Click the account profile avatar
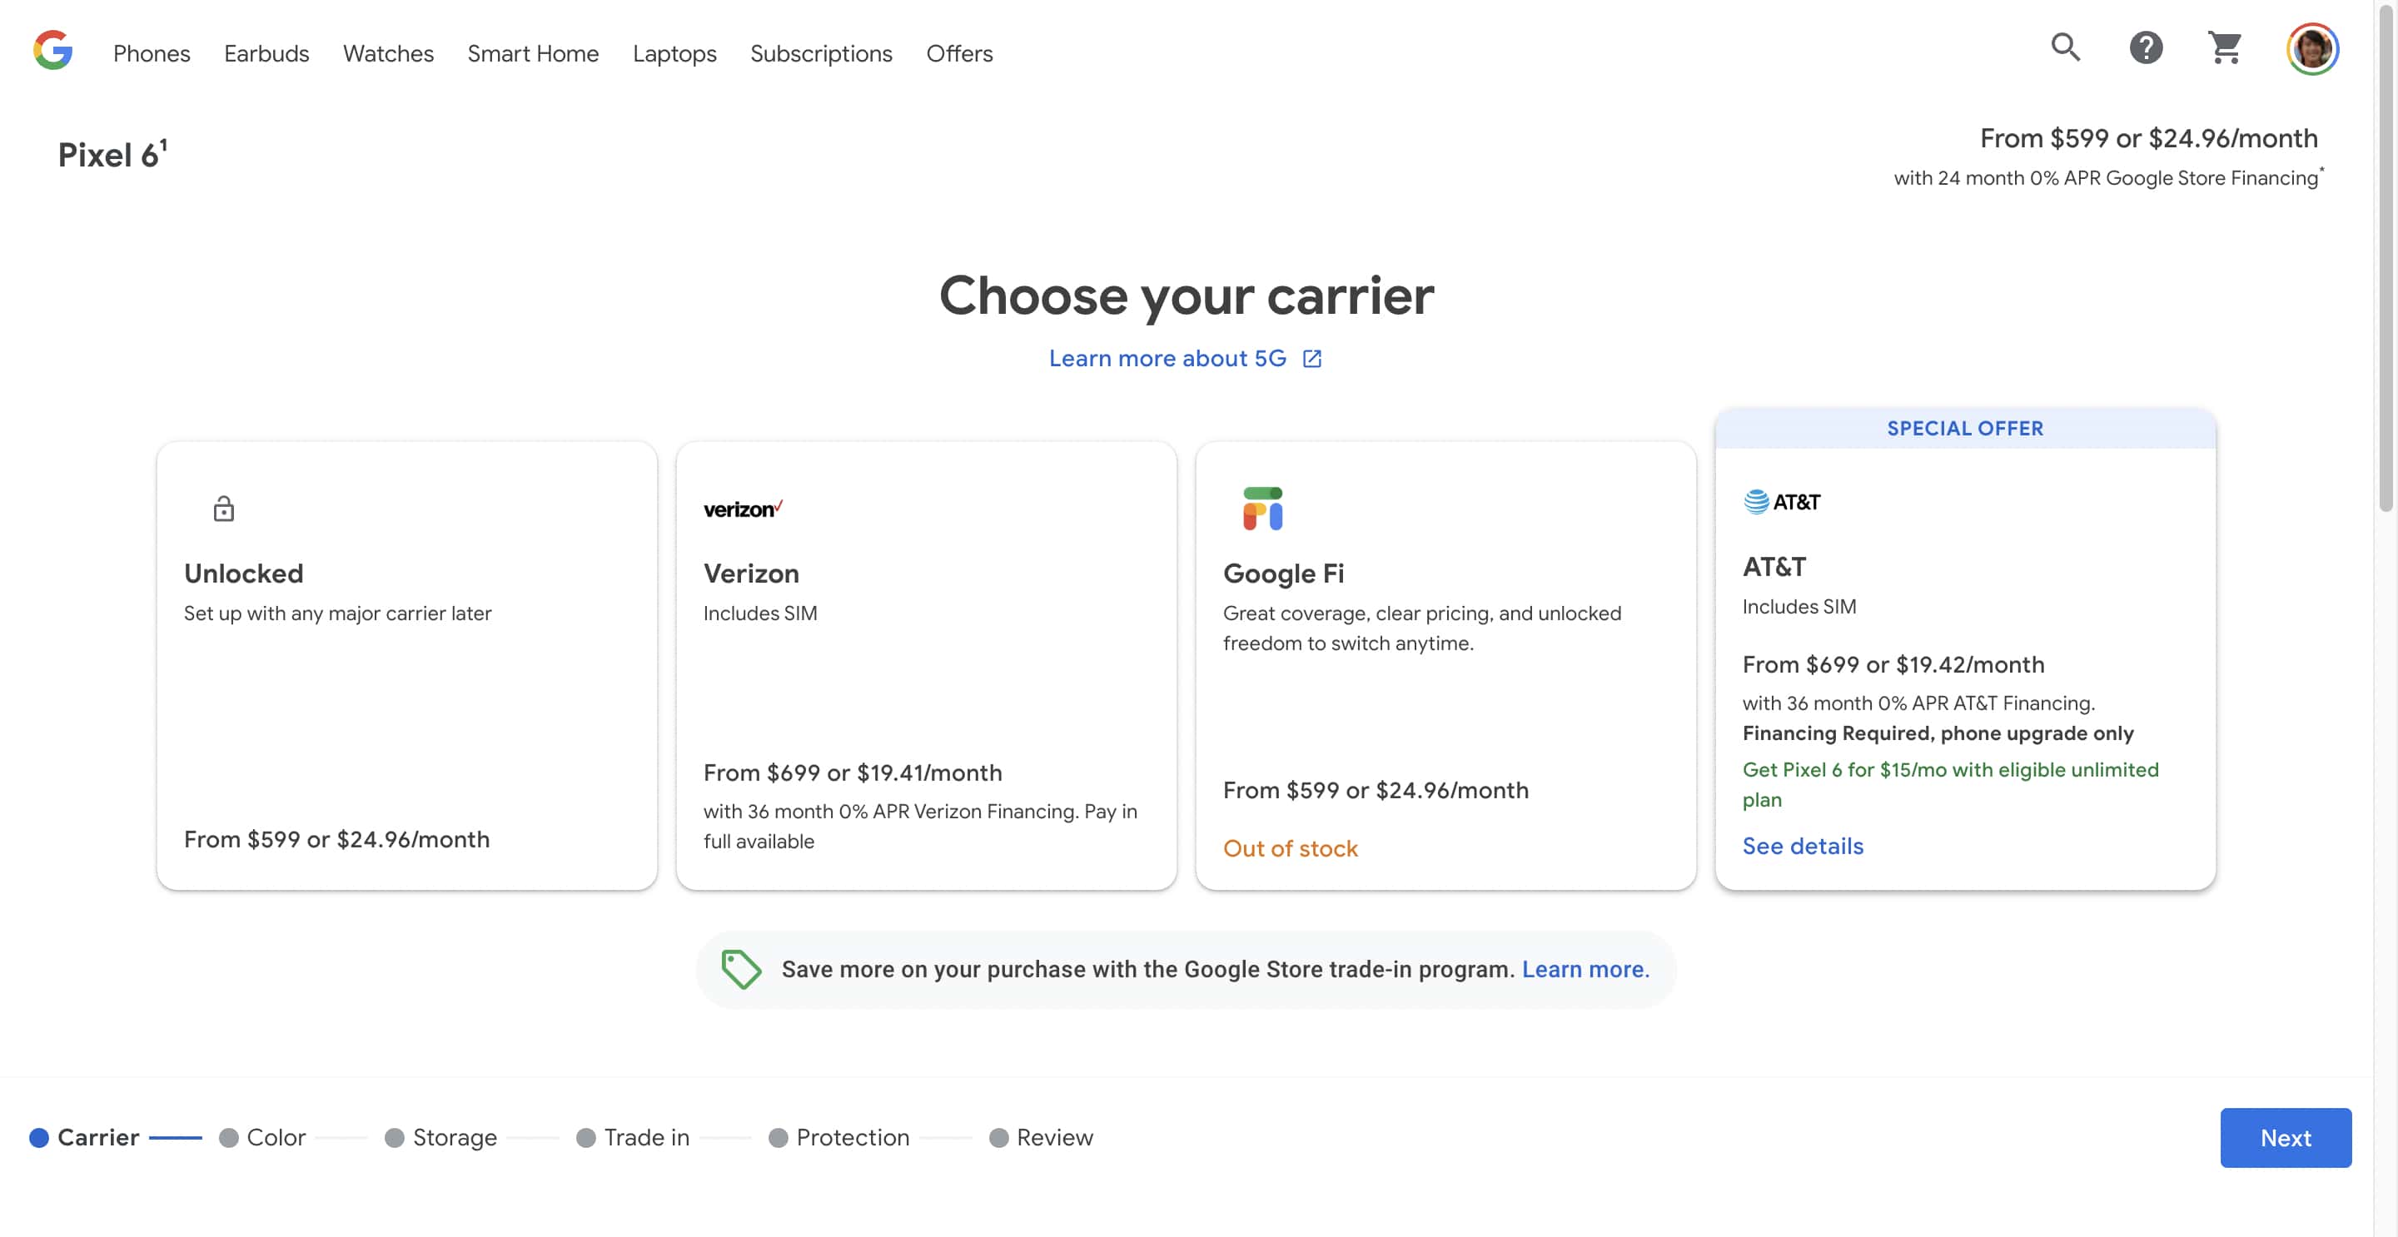2398x1237 pixels. click(x=2311, y=48)
